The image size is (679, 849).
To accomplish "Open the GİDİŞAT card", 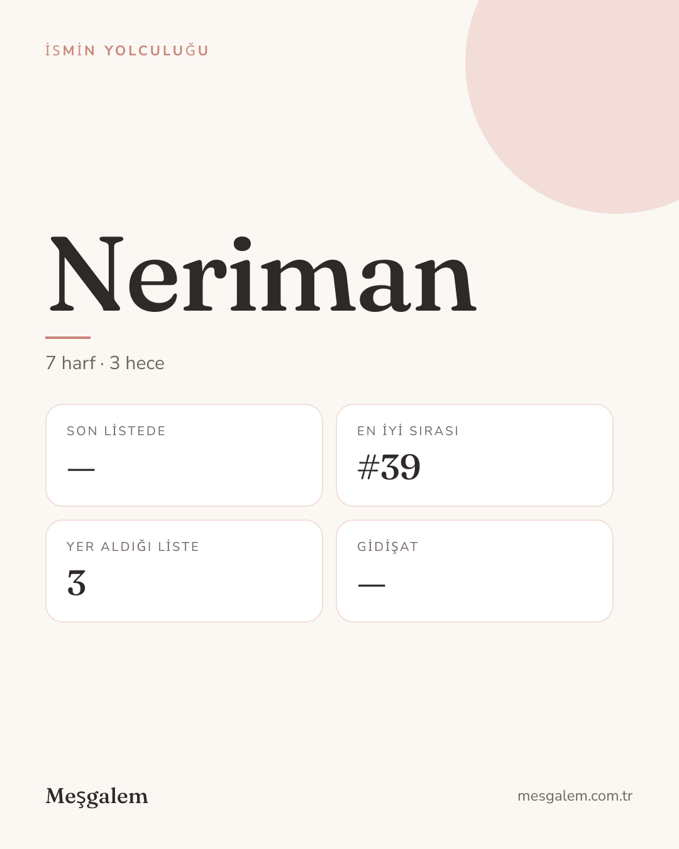I will coord(475,571).
